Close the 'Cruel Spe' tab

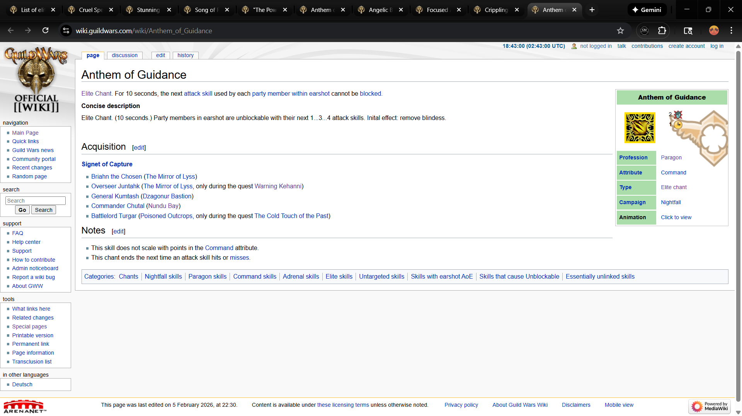(x=111, y=10)
